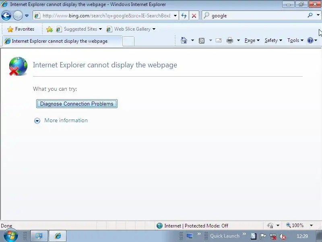Click the page icon in the address bar

click(x=37, y=16)
